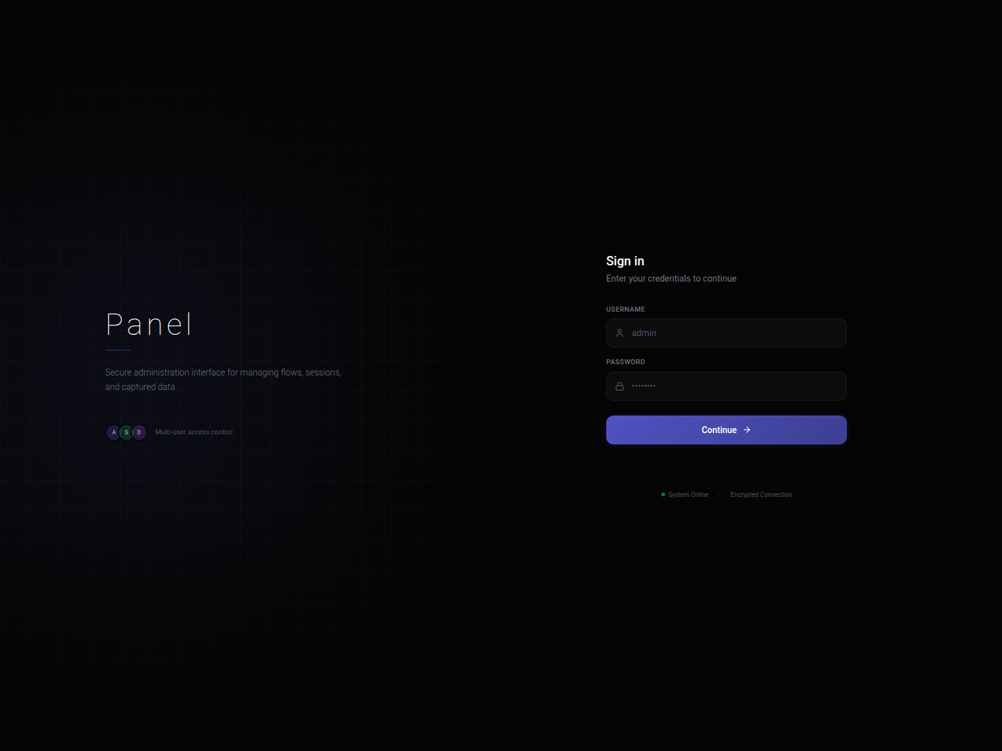Click the user icon in the username field

[x=619, y=333]
